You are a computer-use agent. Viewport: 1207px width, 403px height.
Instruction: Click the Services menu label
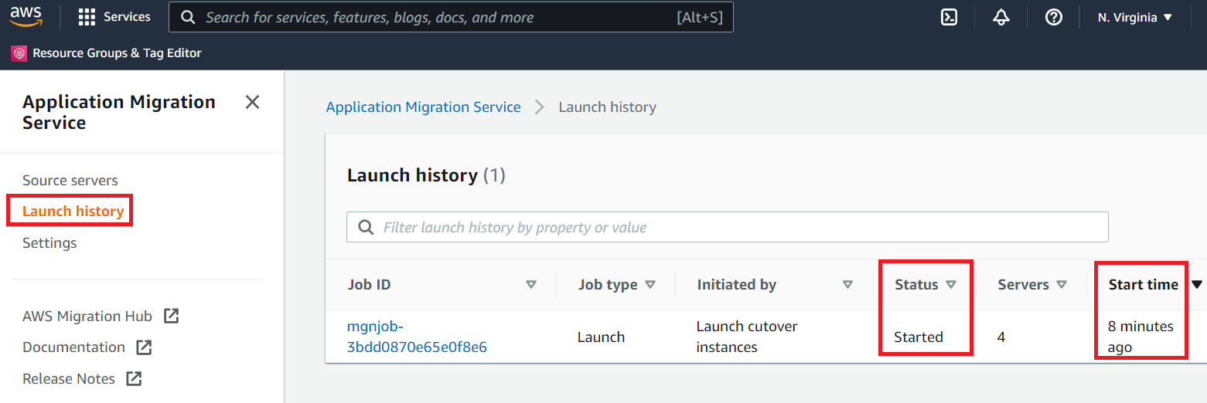click(x=128, y=17)
